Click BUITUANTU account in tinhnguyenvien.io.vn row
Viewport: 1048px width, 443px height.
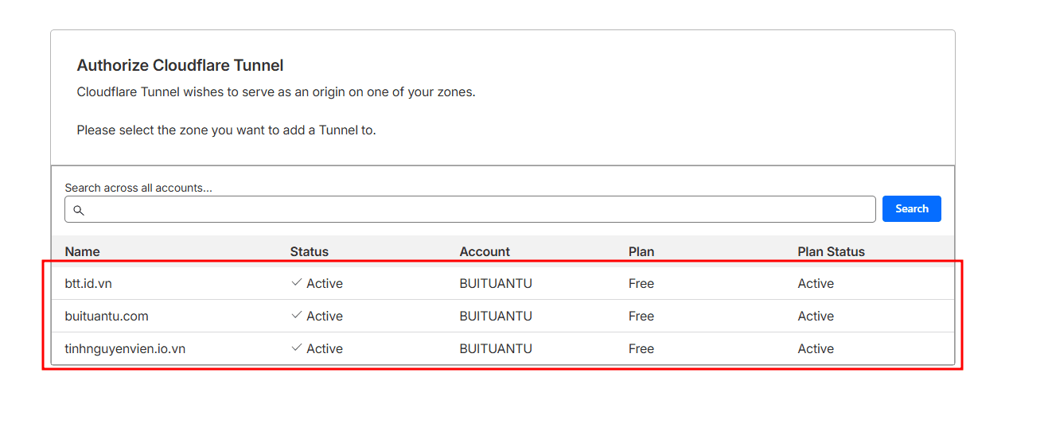tap(495, 349)
